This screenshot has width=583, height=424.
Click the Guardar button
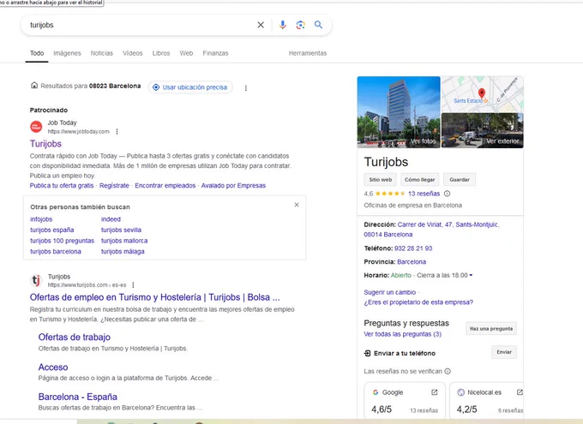[x=460, y=180]
